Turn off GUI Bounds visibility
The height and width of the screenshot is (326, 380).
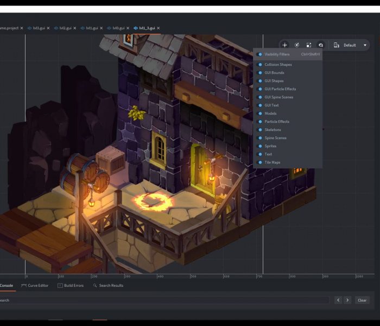(x=259, y=73)
